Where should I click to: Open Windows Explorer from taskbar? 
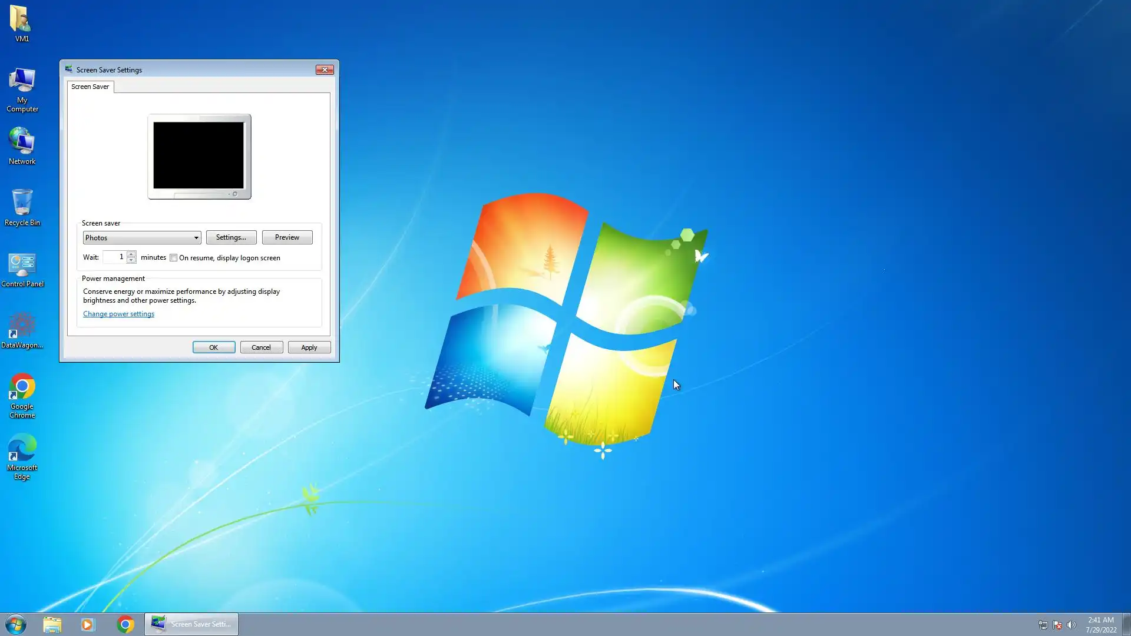pyautogui.click(x=52, y=624)
